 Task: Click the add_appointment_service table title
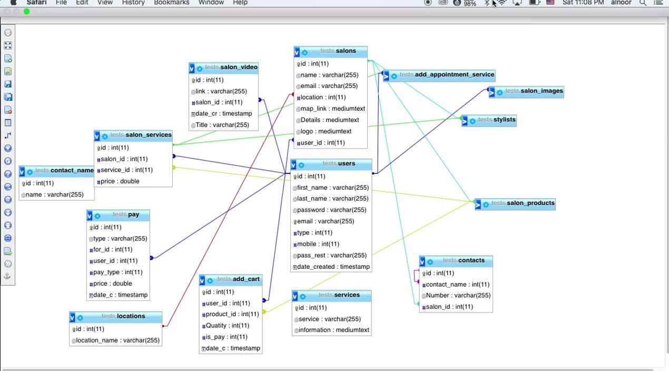454,75
